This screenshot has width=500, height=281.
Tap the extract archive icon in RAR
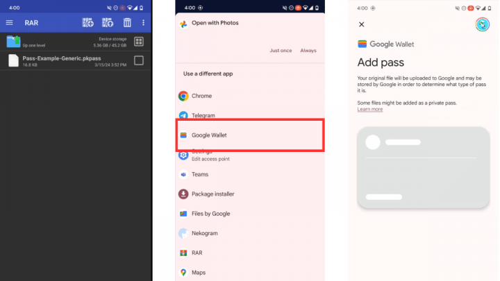[108, 23]
